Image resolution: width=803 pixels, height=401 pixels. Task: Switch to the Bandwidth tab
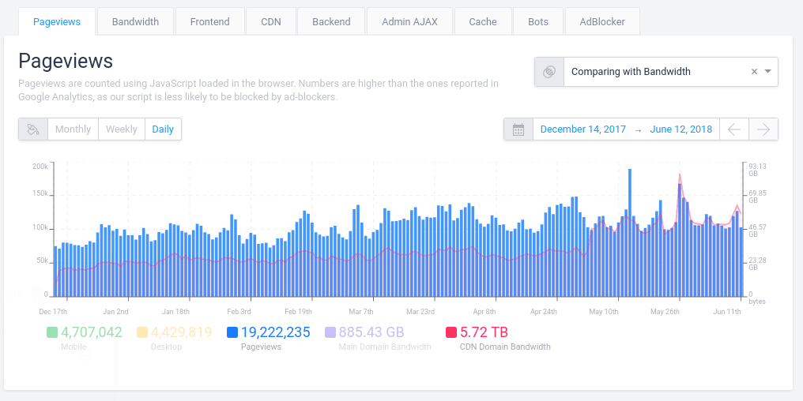click(x=135, y=21)
